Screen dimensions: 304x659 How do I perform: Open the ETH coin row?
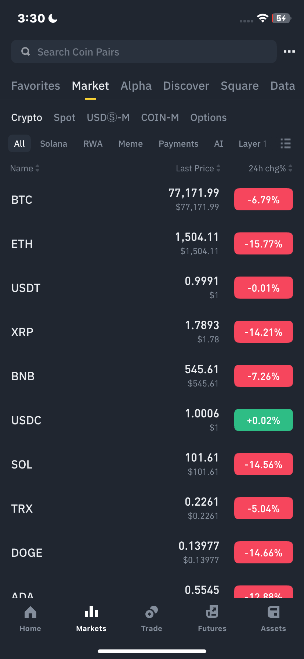point(152,243)
